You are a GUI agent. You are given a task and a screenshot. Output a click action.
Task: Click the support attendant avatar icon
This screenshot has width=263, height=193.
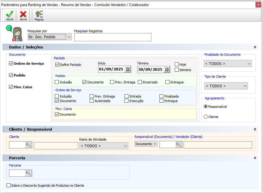tap(14, 33)
